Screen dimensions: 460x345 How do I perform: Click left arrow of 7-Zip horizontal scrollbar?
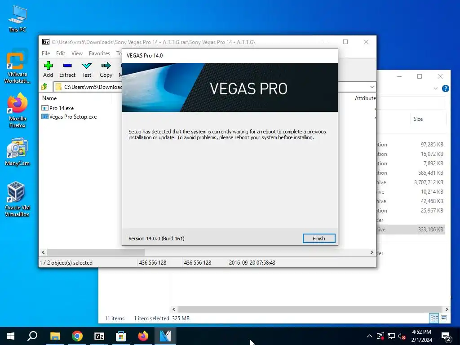click(x=44, y=252)
